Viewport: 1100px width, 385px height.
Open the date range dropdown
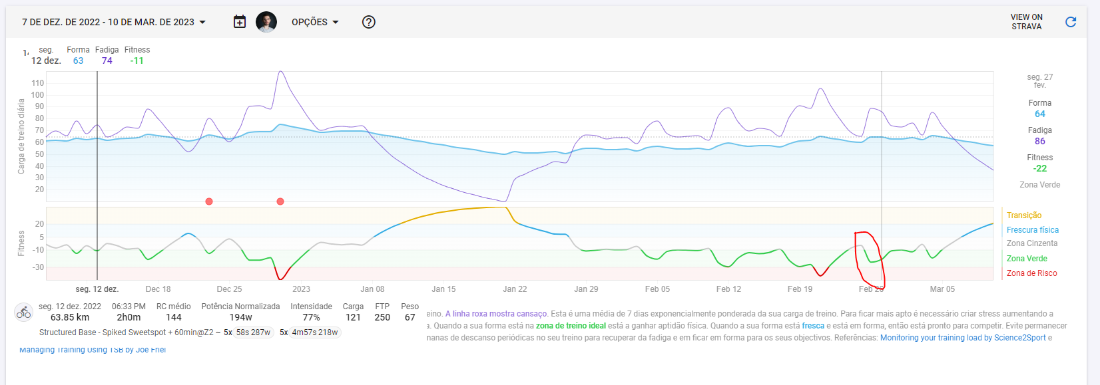point(114,22)
